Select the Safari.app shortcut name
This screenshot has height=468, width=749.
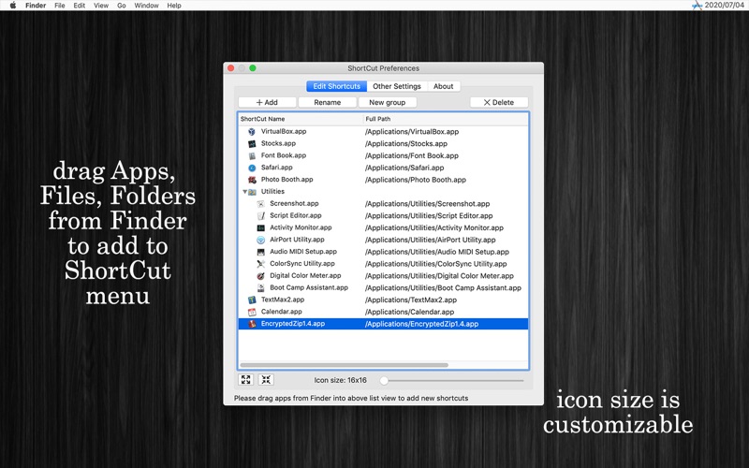click(277, 168)
